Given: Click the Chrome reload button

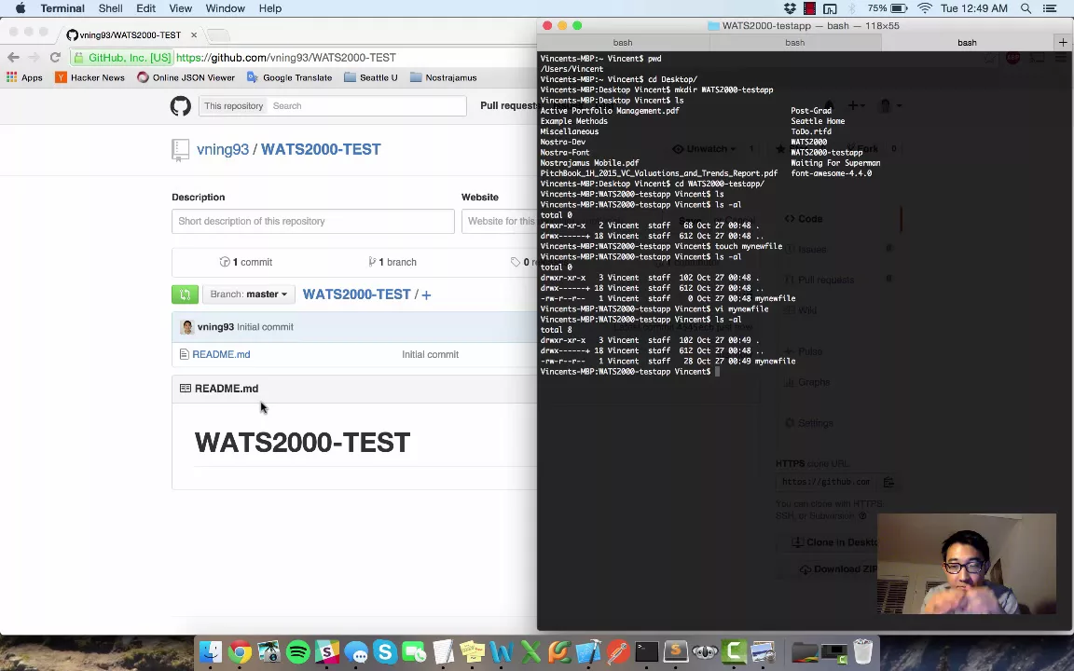Looking at the screenshot, I should click(x=55, y=58).
